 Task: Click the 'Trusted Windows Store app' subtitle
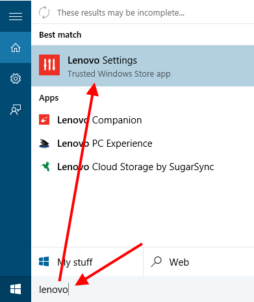point(119,74)
